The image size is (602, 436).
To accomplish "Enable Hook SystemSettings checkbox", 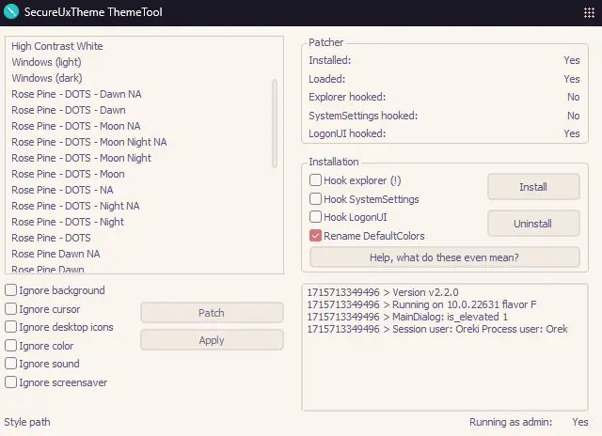I will pyautogui.click(x=315, y=198).
